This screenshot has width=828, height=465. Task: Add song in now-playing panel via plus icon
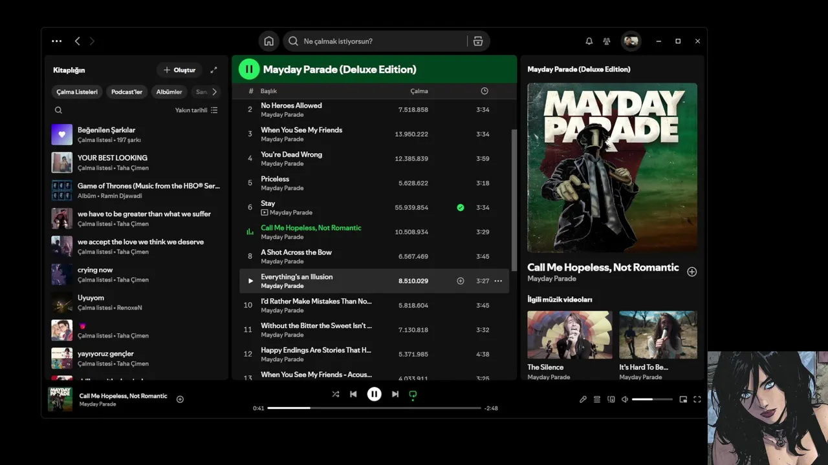click(692, 272)
